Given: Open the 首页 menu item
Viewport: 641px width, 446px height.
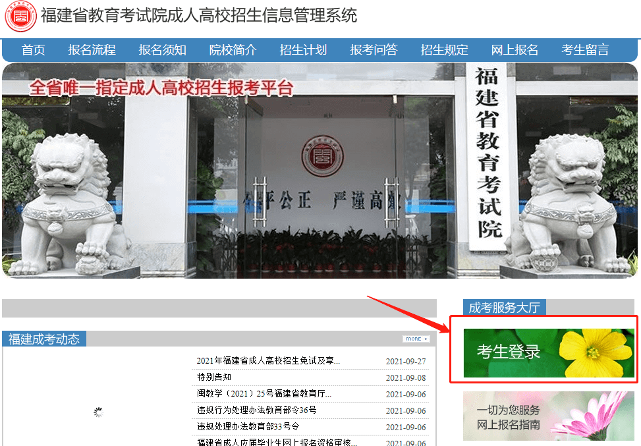Looking at the screenshot, I should (x=33, y=50).
